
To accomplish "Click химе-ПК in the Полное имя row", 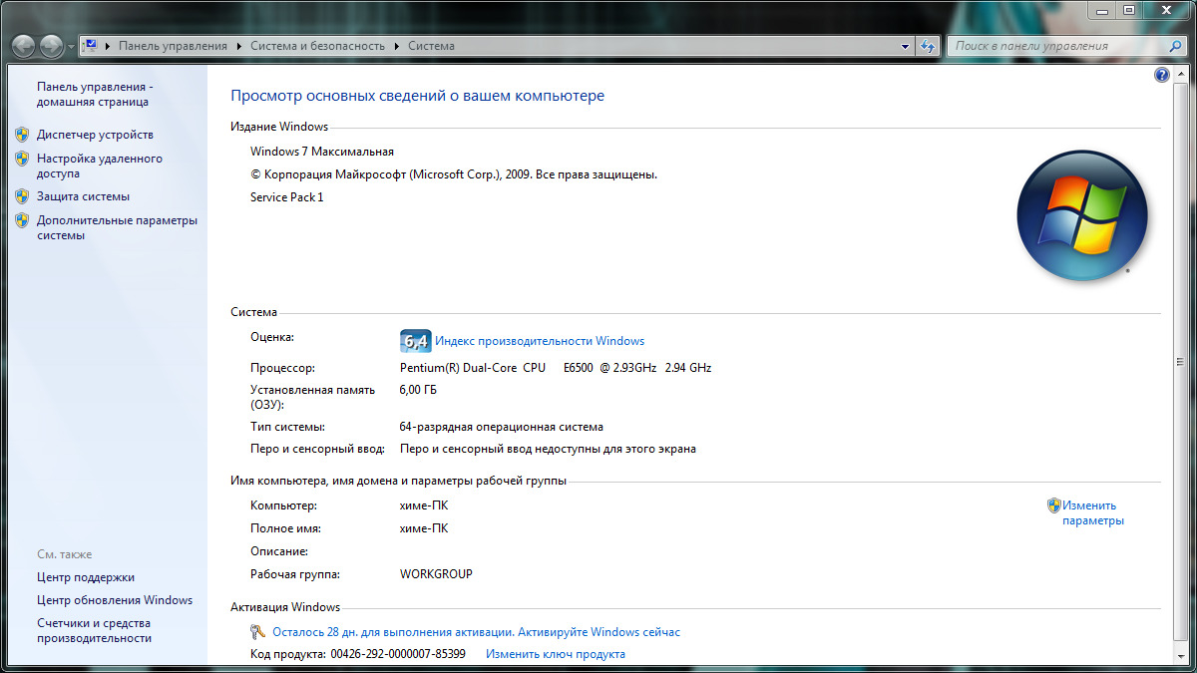I will click(424, 528).
